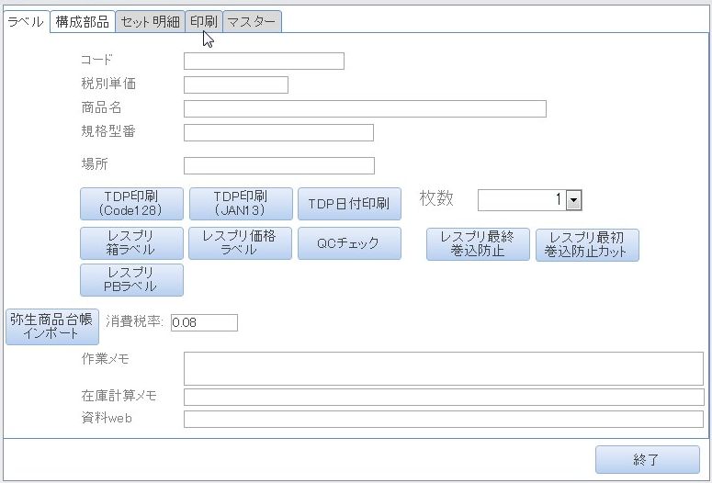Click the 場所 input box
Image resolution: width=712 pixels, height=483 pixels.
point(278,166)
